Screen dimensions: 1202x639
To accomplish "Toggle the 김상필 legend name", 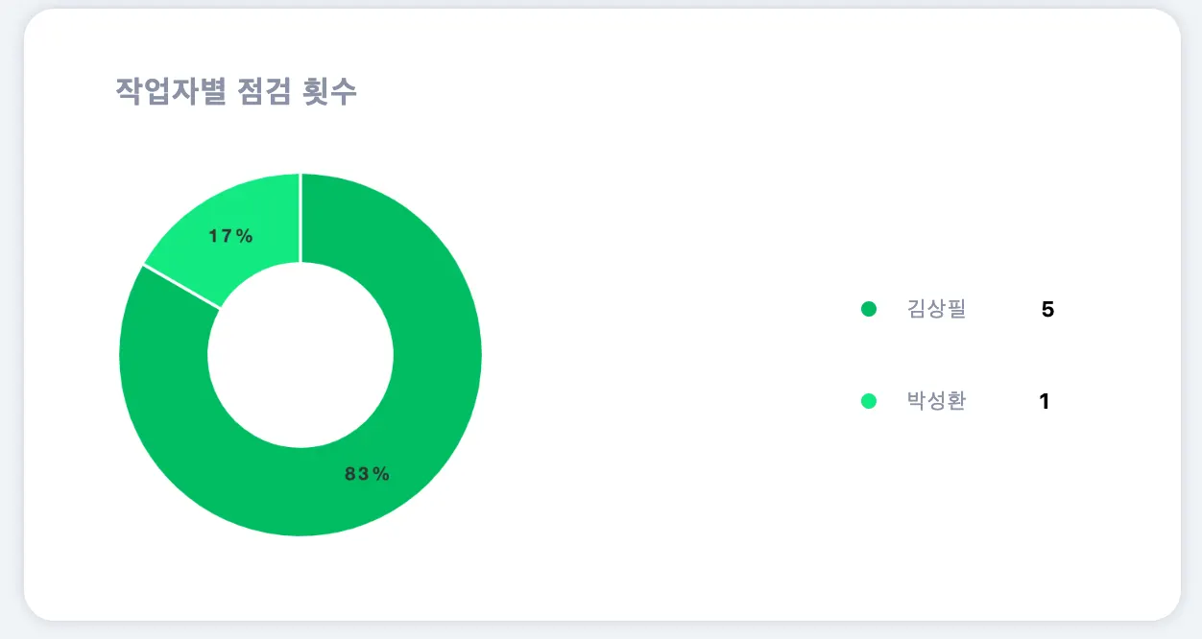I will (x=936, y=309).
